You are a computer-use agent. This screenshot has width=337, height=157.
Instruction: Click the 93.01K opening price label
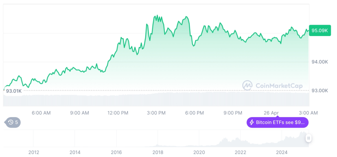click(14, 91)
